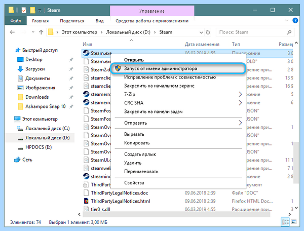Image resolution: width=304 pixels, height=231 pixels.
Task: Select 'Этот компьютер' in the navigation pane
Action: 40,119
